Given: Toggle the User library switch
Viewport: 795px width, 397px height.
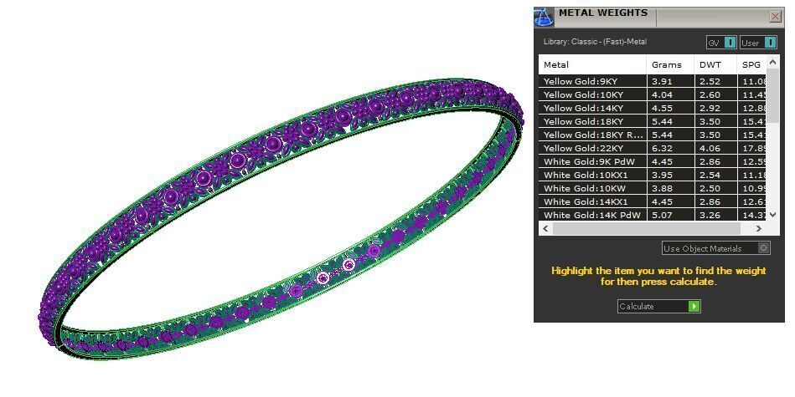Looking at the screenshot, I should click(x=758, y=43).
